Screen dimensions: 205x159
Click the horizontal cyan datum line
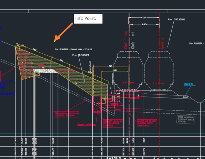(x=102, y=133)
